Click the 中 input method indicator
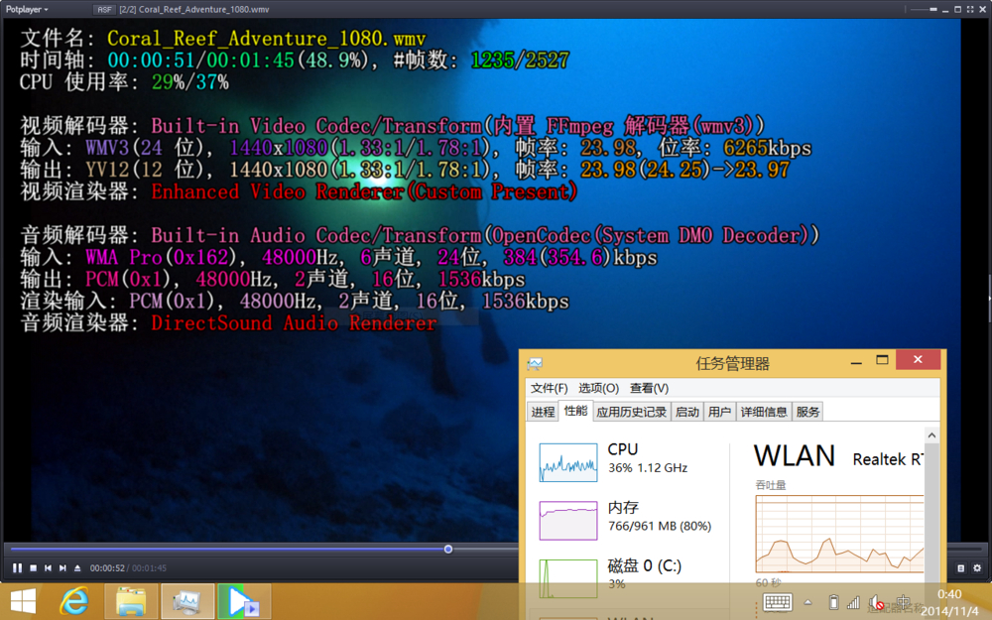The image size is (992, 620). (x=903, y=602)
